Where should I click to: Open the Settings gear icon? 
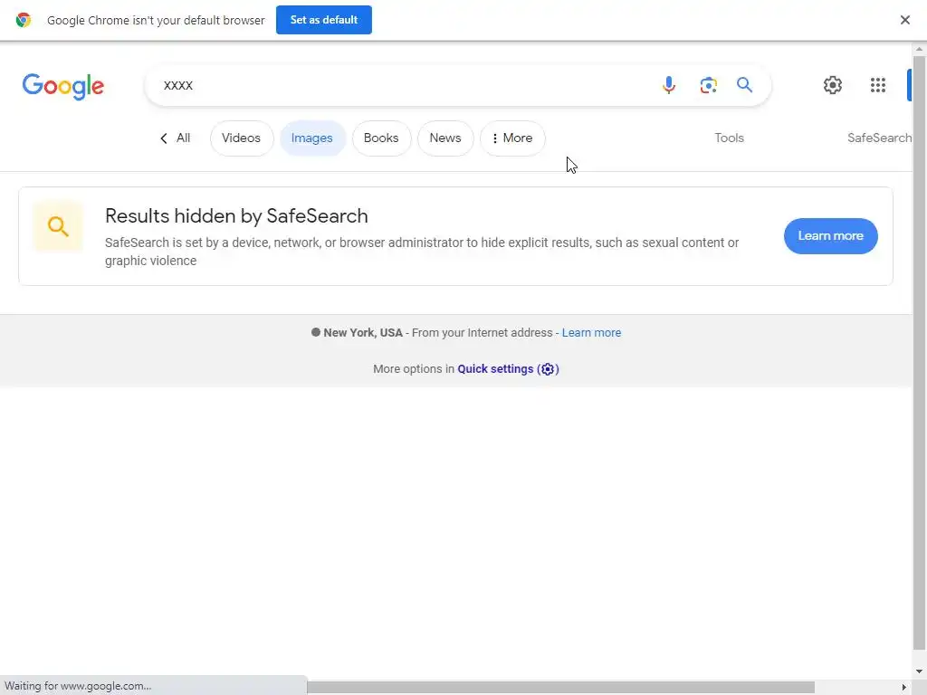tap(832, 85)
